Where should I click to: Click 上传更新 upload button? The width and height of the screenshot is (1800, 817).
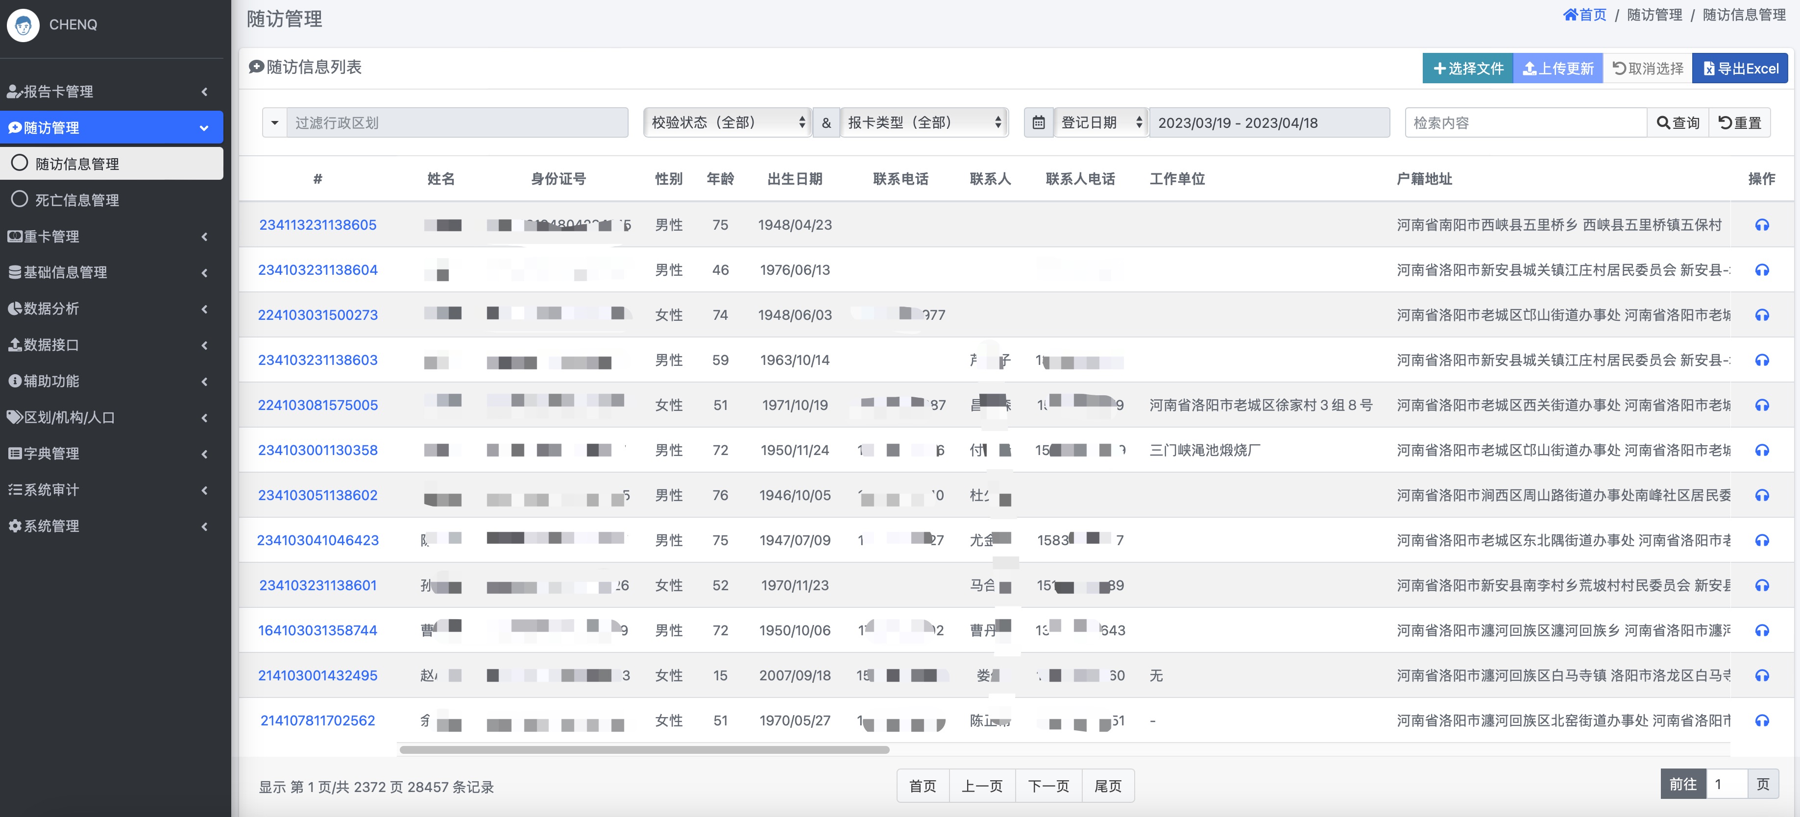1557,69
